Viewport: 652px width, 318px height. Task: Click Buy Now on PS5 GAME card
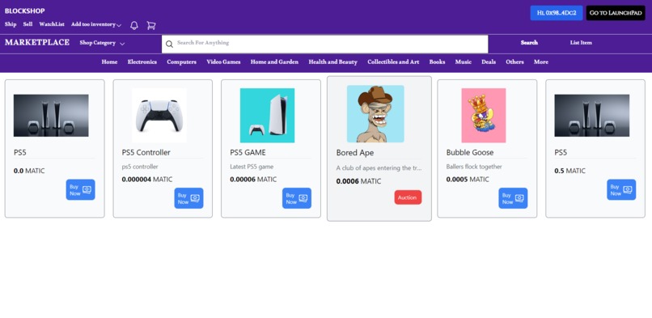(x=297, y=198)
